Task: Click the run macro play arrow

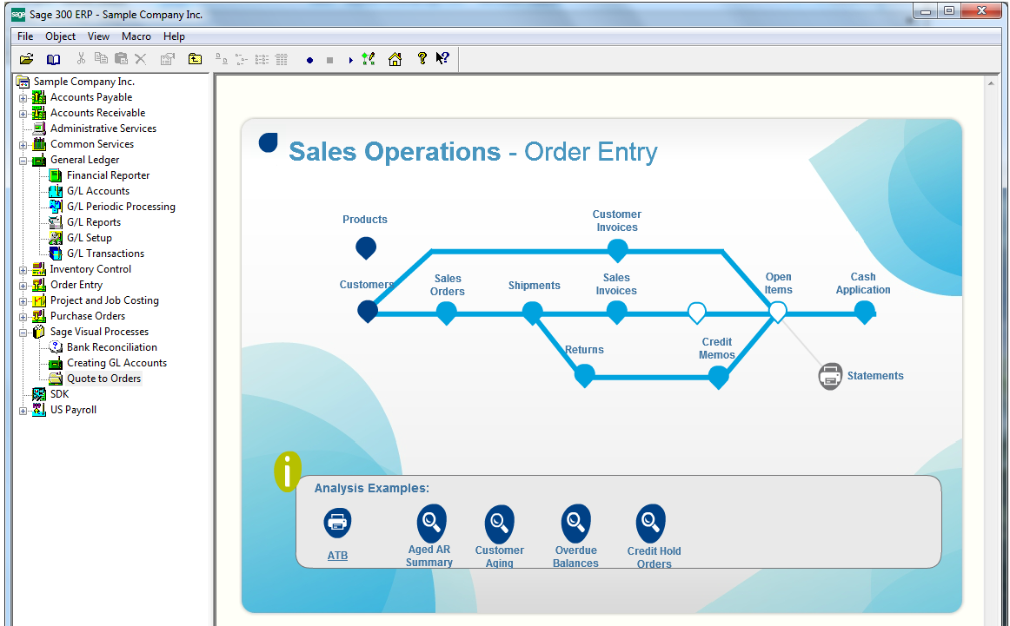Action: click(350, 61)
